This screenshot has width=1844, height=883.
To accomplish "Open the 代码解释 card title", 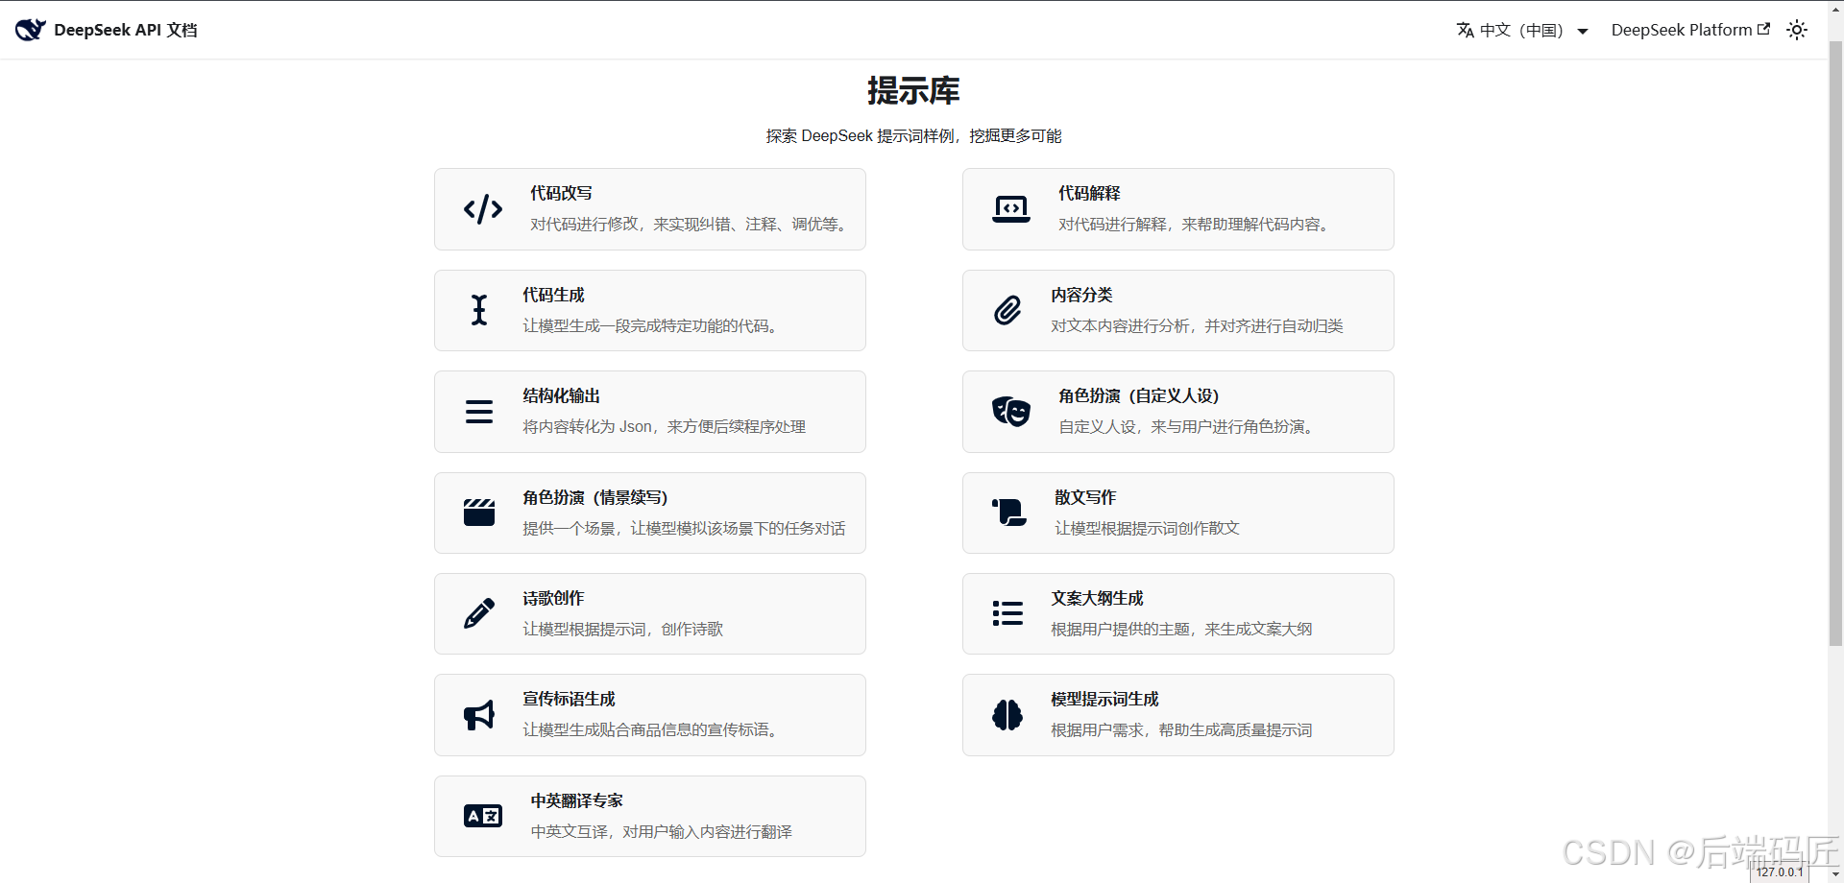I will 1089,193.
